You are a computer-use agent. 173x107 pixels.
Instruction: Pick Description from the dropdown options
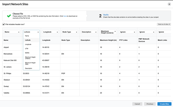(x=29, y=68)
